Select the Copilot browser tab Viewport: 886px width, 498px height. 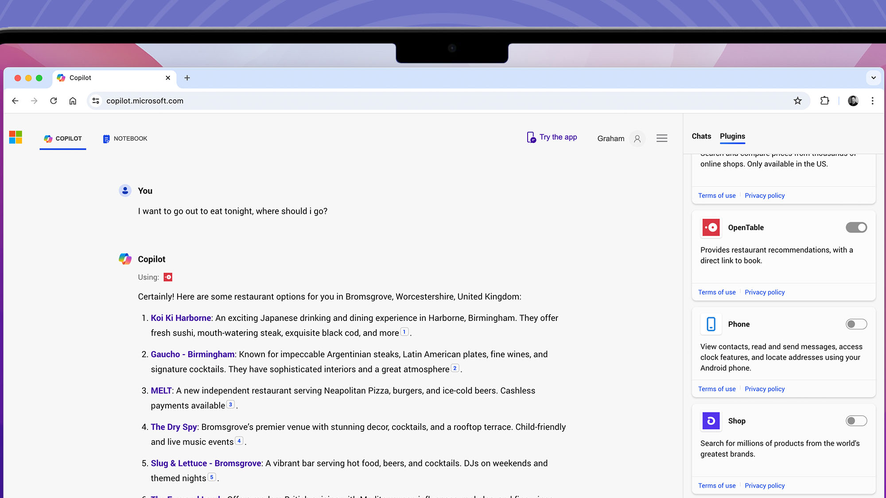(x=114, y=78)
